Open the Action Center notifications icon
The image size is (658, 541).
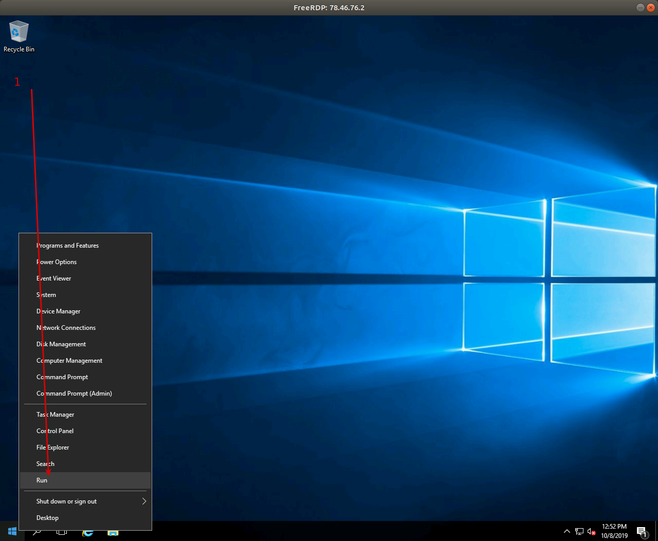tap(642, 532)
